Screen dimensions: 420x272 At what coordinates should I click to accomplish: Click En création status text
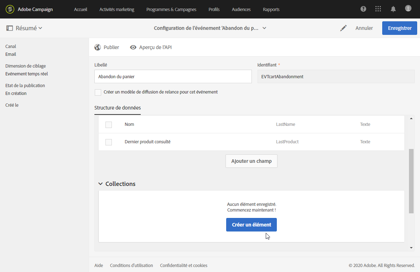[16, 94]
